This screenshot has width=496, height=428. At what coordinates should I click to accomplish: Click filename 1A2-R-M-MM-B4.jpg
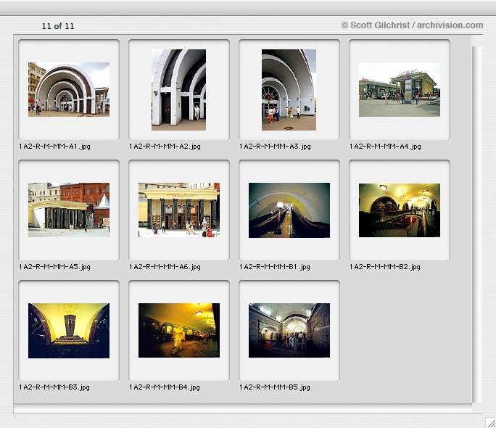(165, 387)
